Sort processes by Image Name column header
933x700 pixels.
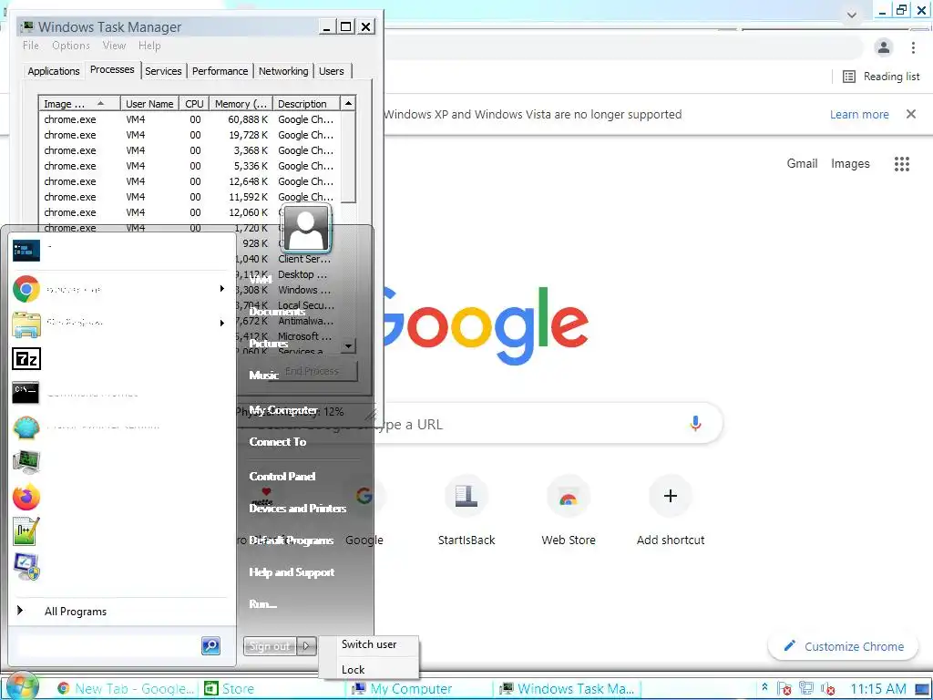coord(79,104)
